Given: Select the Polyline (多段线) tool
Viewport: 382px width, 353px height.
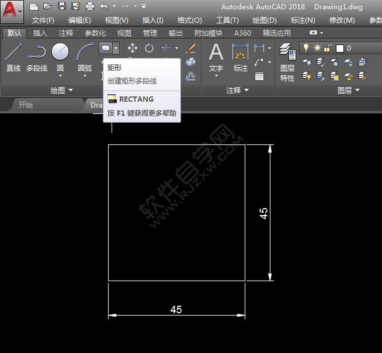Looking at the screenshot, I should 37,57.
